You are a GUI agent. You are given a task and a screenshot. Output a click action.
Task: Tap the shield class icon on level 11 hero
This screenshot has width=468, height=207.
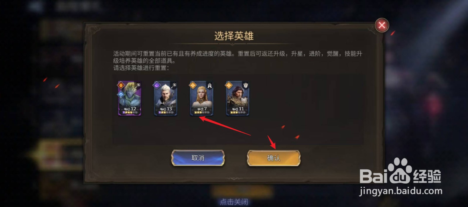[245, 85]
